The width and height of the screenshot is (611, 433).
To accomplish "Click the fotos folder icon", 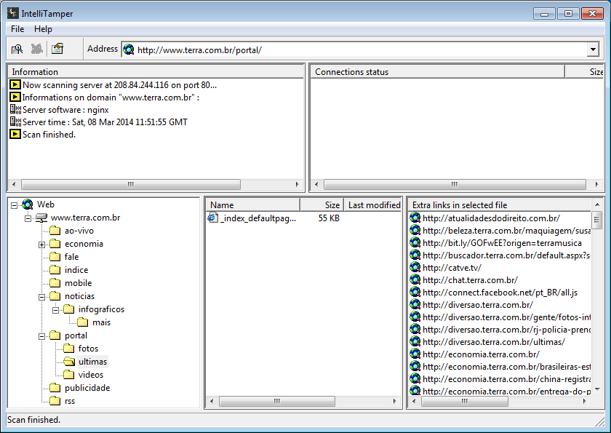I will [x=68, y=349].
